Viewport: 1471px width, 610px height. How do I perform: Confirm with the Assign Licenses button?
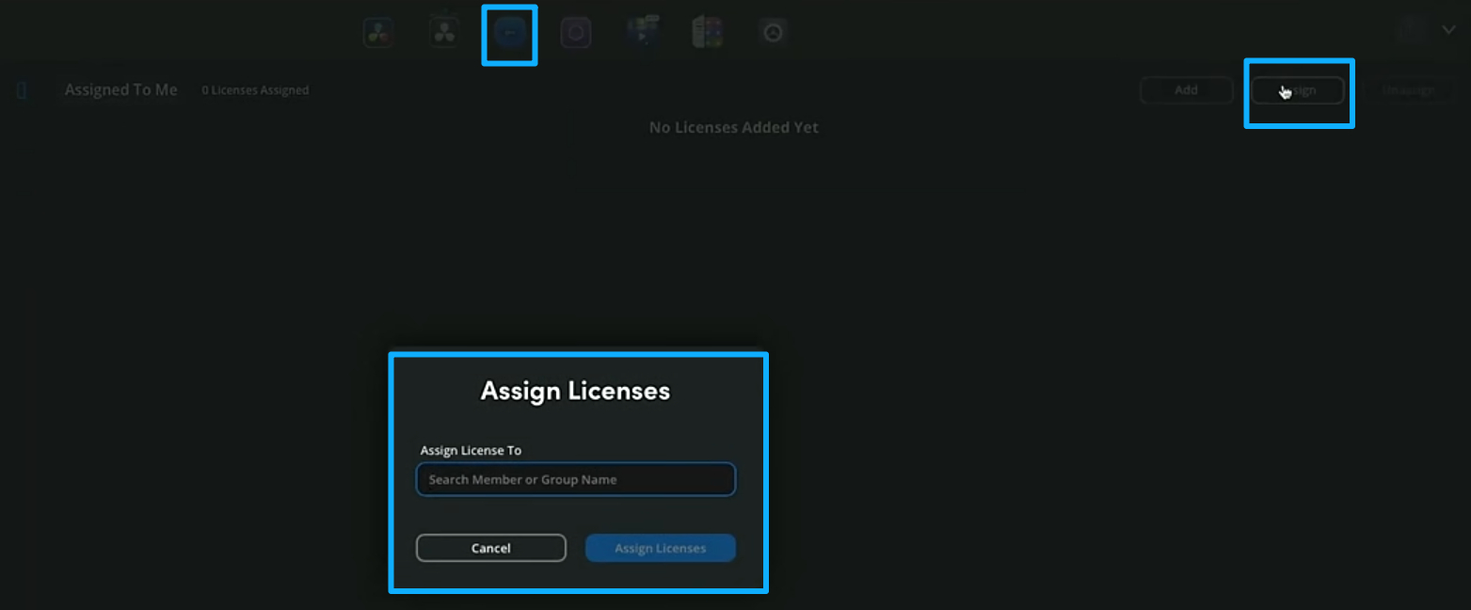click(660, 548)
